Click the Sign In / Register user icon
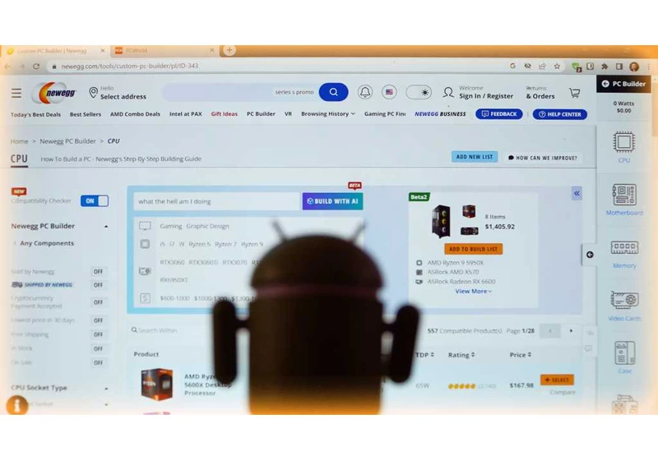Screen dimensions: 658x460 pos(448,92)
